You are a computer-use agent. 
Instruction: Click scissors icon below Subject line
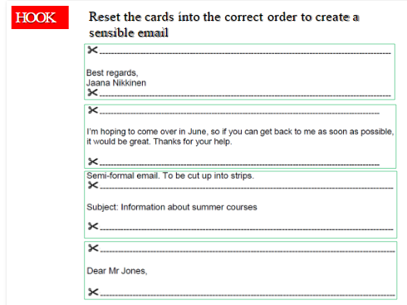pos(93,226)
